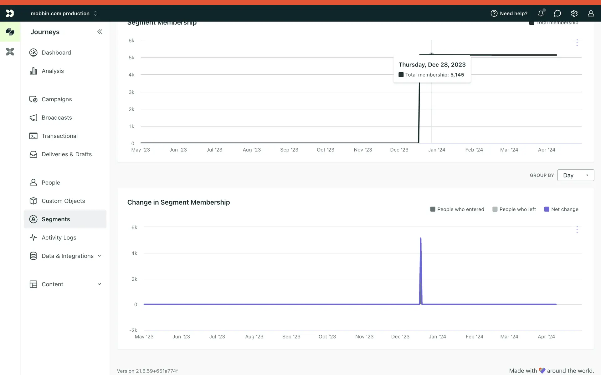The height and width of the screenshot is (375, 601).
Task: Collapse the Journeys sidebar with double-chevron
Action: (x=100, y=32)
